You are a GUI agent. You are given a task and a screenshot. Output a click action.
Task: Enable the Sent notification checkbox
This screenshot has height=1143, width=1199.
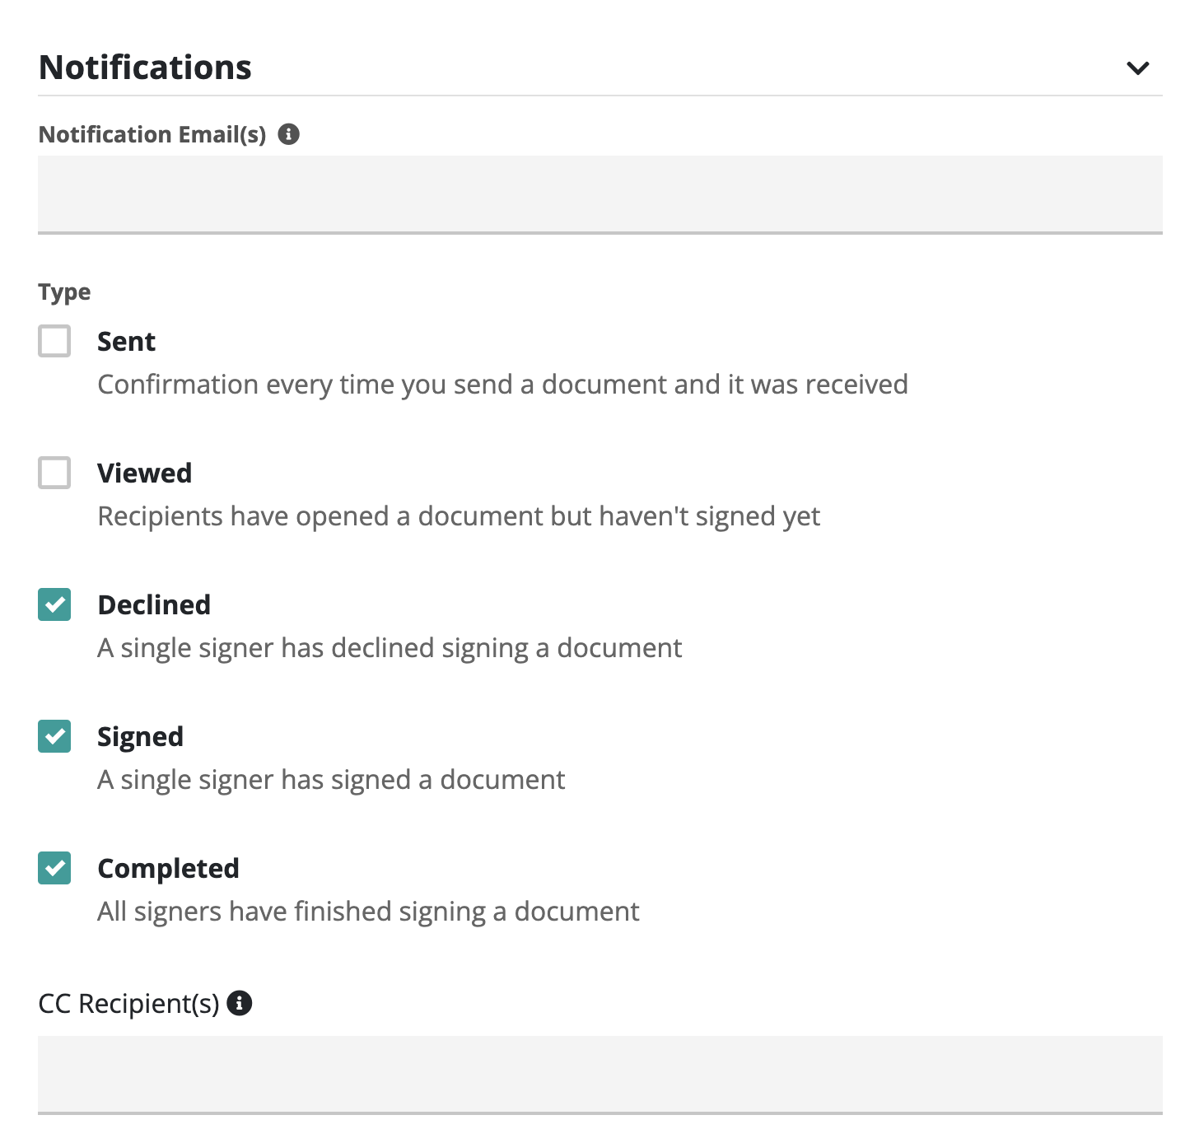click(54, 341)
